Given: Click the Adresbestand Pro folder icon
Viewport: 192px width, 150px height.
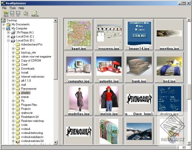Looking at the screenshot, I should [x=18, y=45].
